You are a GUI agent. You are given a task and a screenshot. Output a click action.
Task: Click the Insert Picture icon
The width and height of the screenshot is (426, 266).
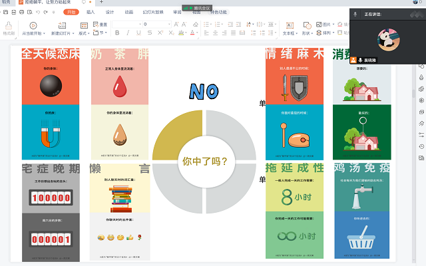click(316, 24)
